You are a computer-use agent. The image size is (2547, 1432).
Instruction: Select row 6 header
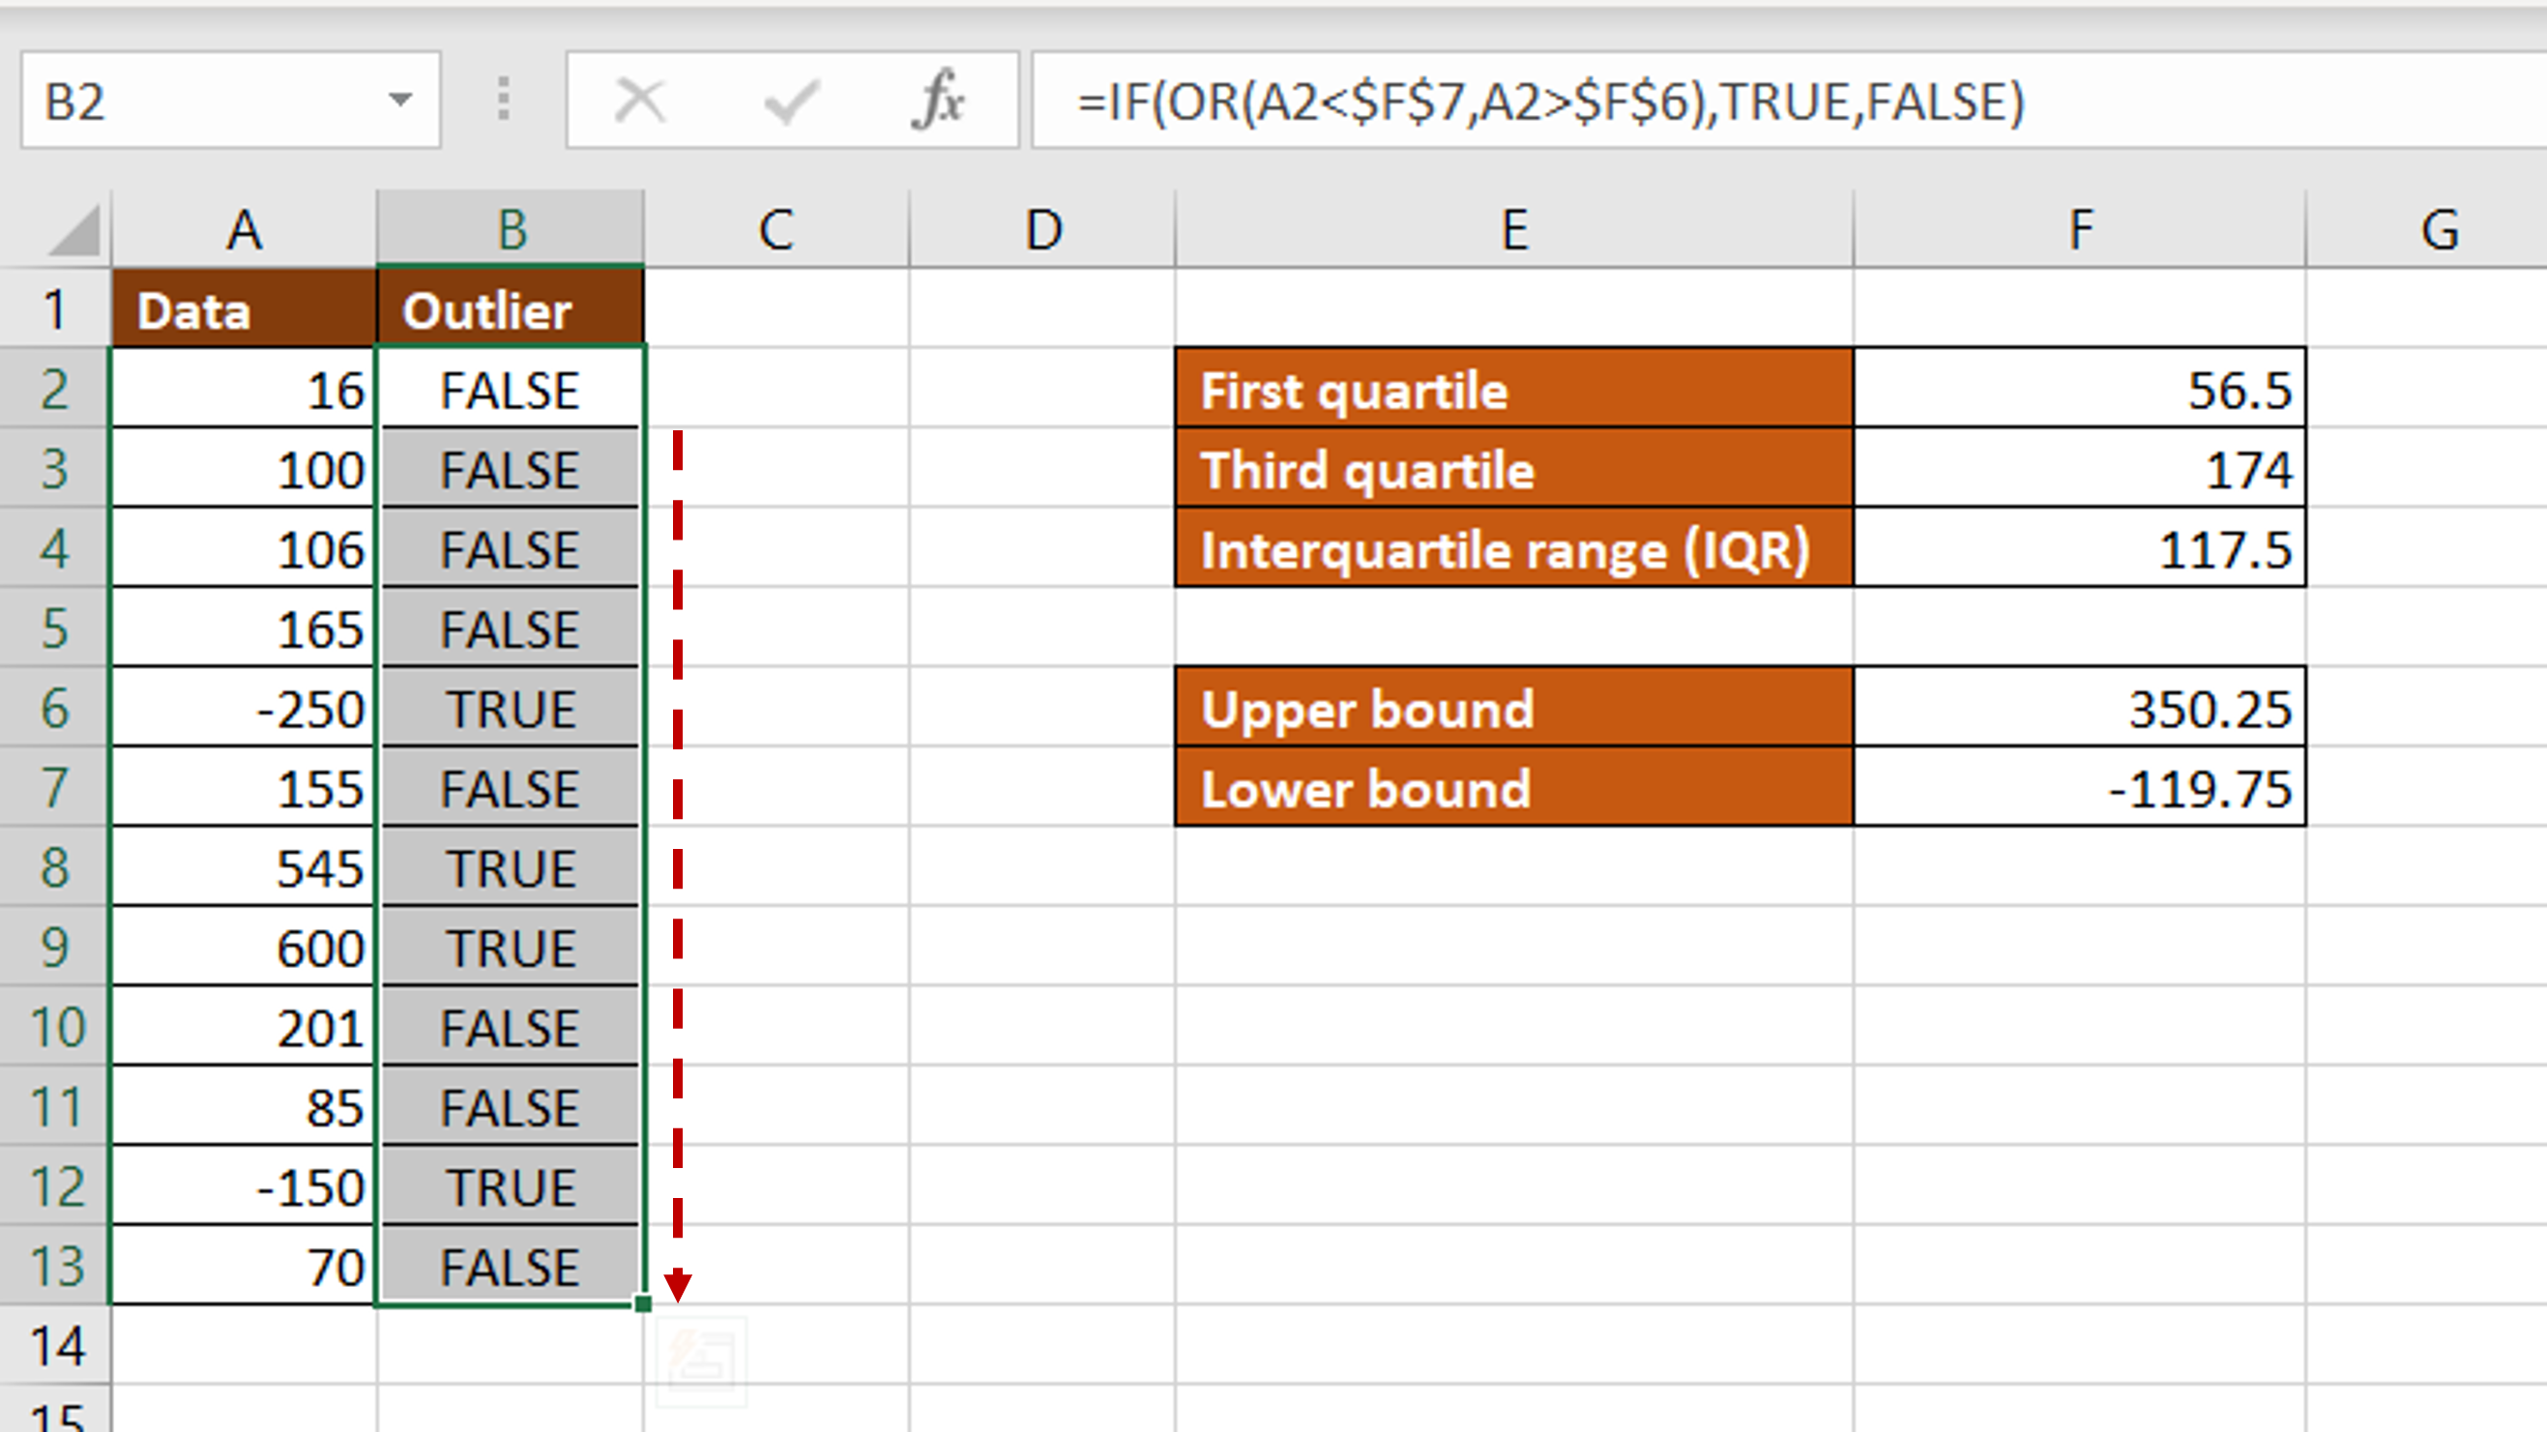(x=55, y=708)
